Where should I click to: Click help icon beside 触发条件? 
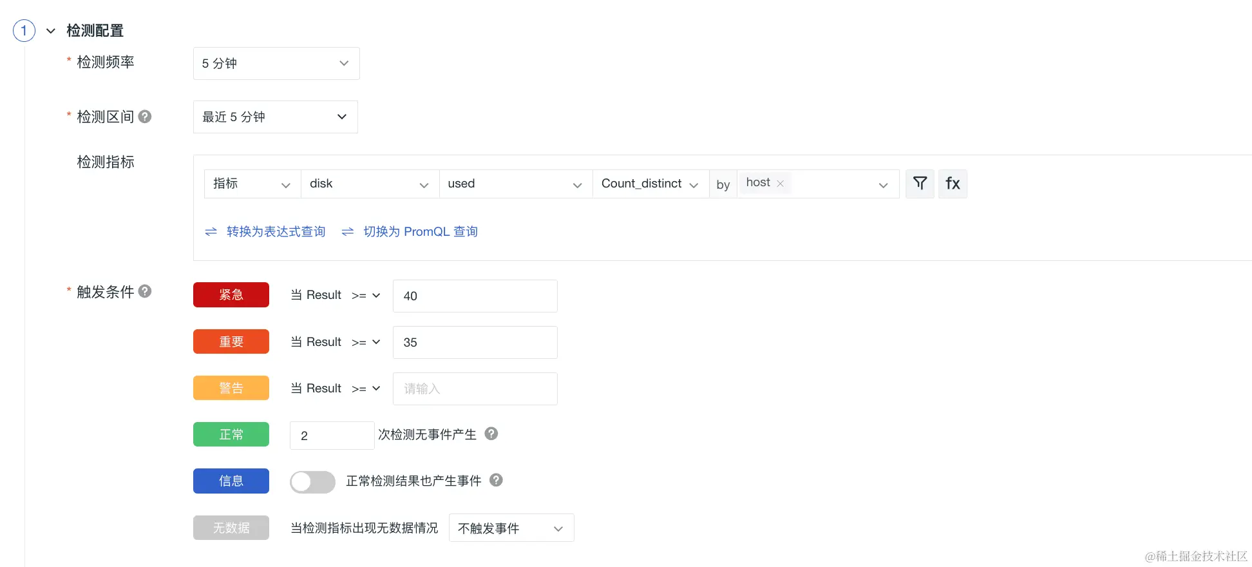145,291
